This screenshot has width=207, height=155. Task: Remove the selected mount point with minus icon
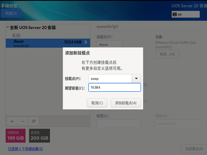23,121
